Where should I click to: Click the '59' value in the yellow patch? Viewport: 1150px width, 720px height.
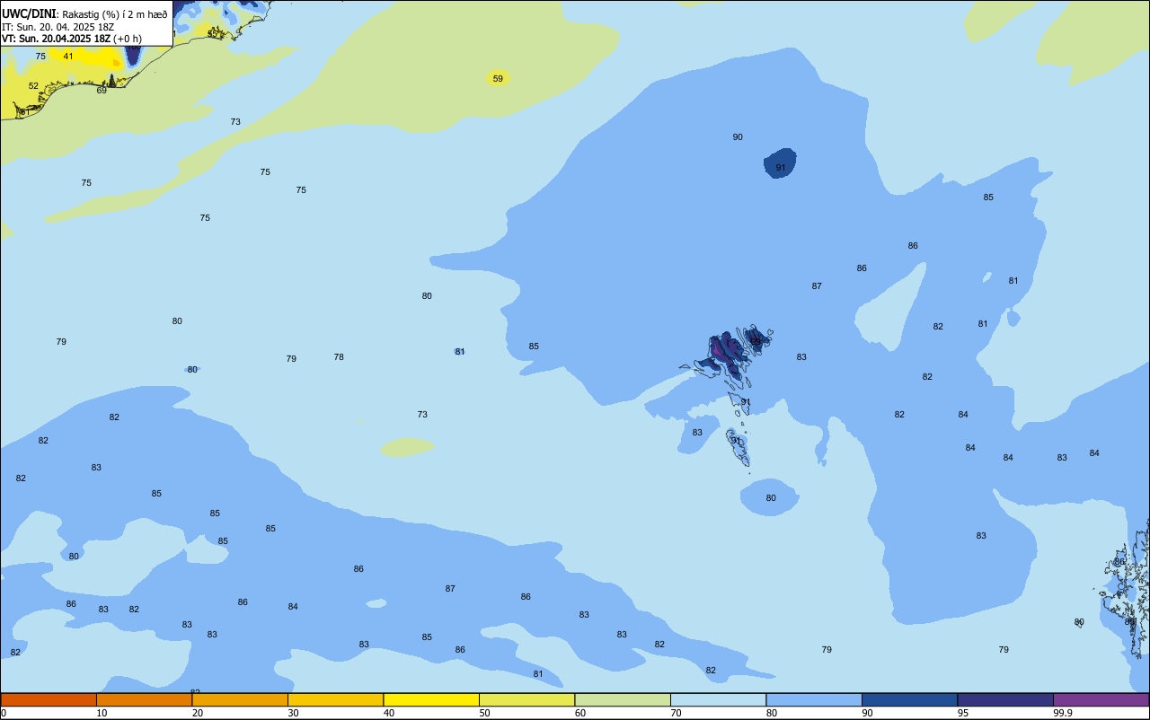pyautogui.click(x=498, y=79)
